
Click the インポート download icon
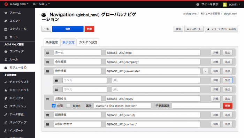[6, 131]
